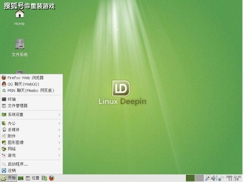Click the cards icon next to 游戏
Viewport: 243px width, 182px height.
[4, 155]
